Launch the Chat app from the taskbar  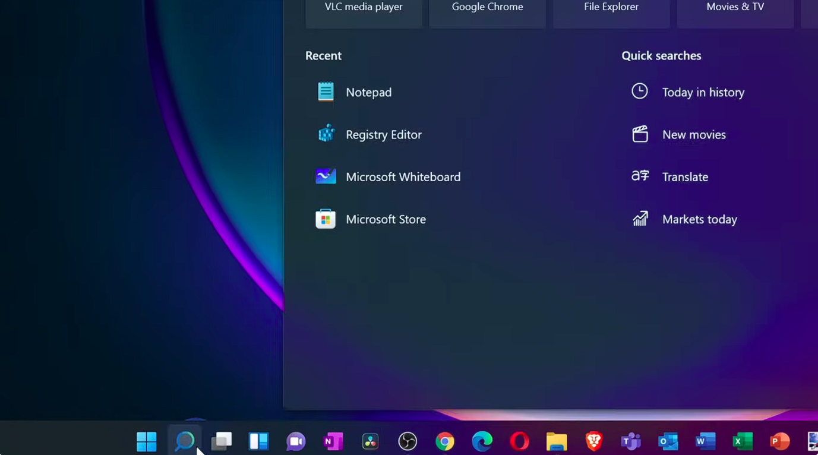(296, 441)
